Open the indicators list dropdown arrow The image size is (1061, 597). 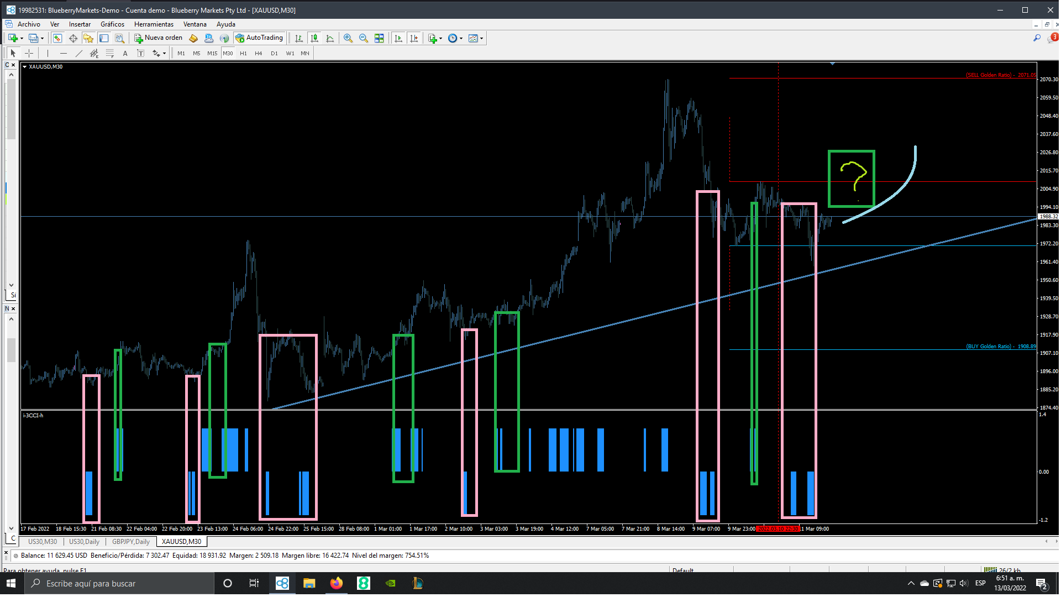point(440,39)
